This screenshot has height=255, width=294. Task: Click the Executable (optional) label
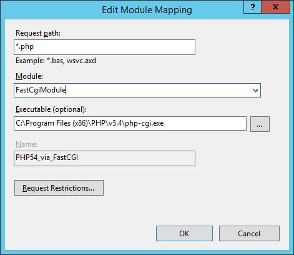51,109
